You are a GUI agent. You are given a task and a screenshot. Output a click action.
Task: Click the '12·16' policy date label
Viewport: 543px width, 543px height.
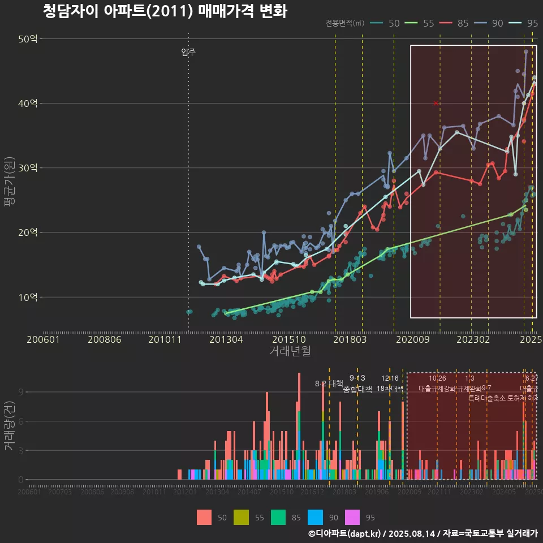[x=390, y=378]
